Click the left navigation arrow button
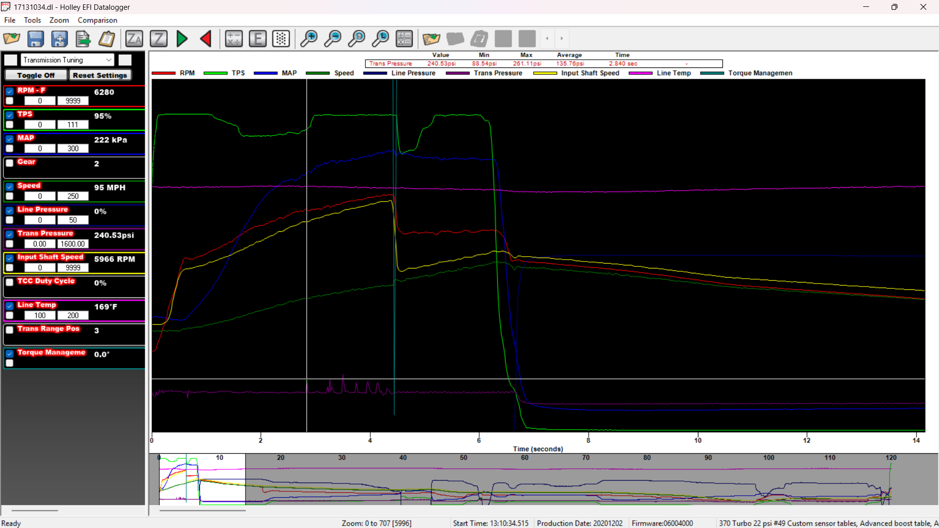 point(546,39)
